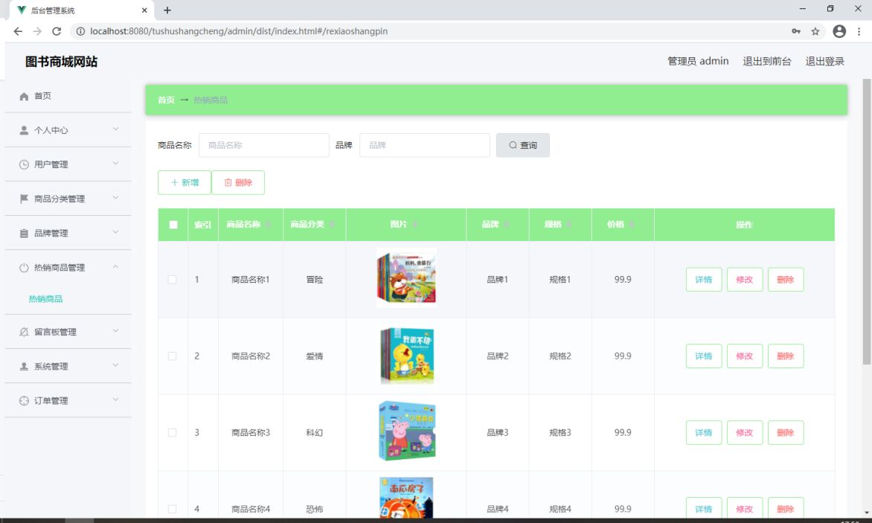Click the product category flag icon
The image size is (872, 523).
[x=24, y=199]
